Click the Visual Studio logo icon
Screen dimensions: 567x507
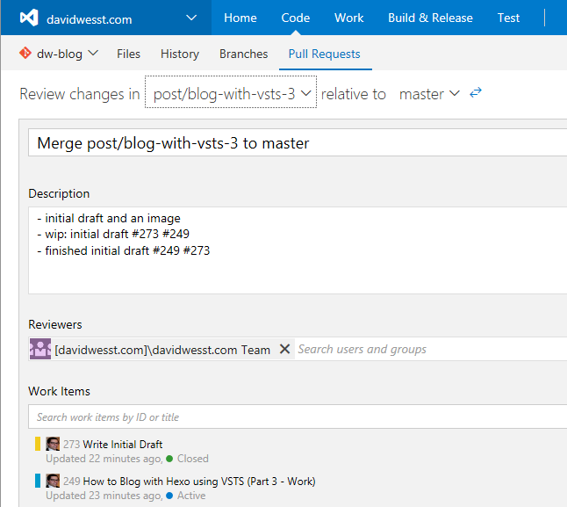click(29, 18)
